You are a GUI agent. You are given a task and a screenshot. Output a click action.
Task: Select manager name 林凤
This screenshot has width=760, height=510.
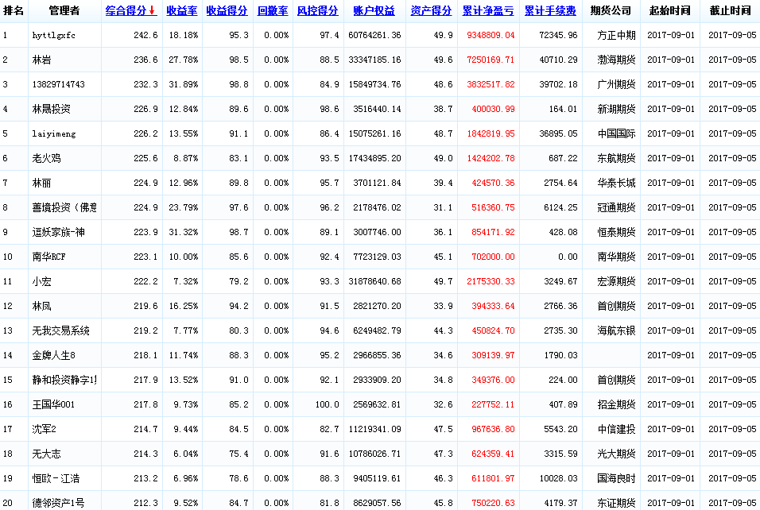point(41,306)
